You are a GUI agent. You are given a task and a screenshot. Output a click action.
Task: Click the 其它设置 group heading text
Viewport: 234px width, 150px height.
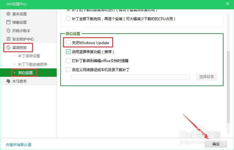(x=73, y=34)
